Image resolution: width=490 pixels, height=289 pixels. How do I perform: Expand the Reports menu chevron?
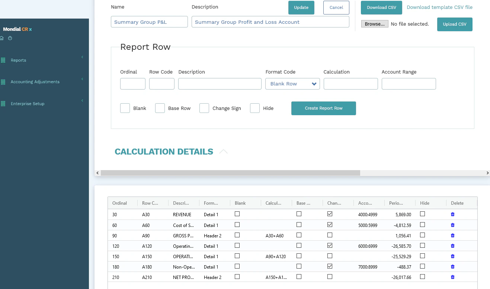click(82, 57)
